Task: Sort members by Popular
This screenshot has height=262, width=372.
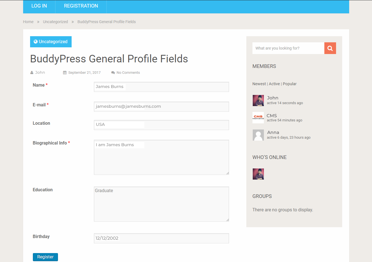Action: [x=290, y=84]
